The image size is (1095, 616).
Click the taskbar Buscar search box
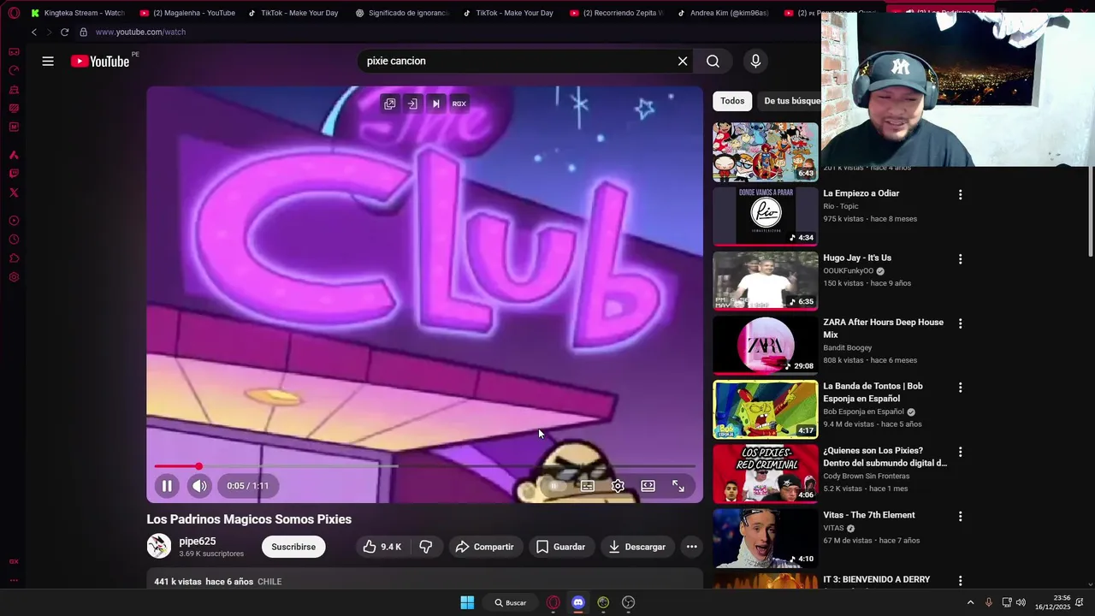(511, 602)
